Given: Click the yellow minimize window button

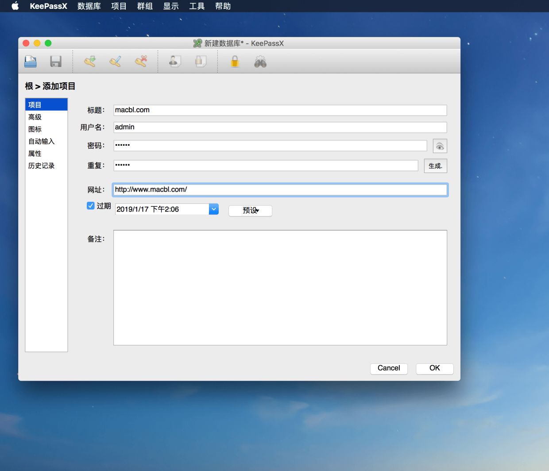Looking at the screenshot, I should [x=37, y=43].
